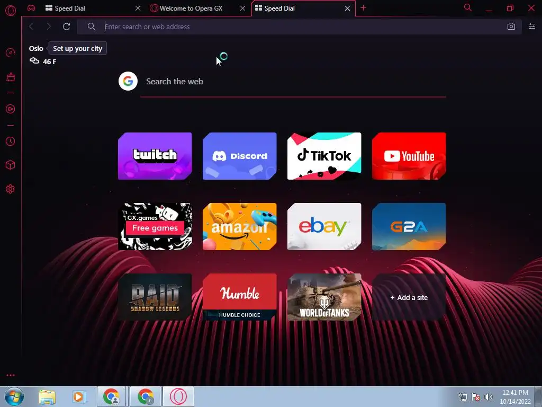Open the TikTok speed dial tile
This screenshot has height=407, width=542.
tap(324, 156)
